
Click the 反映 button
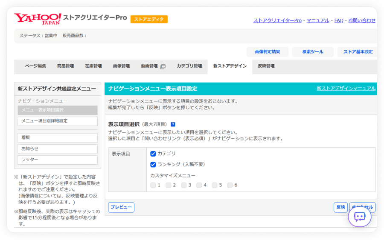pyautogui.click(x=340, y=207)
